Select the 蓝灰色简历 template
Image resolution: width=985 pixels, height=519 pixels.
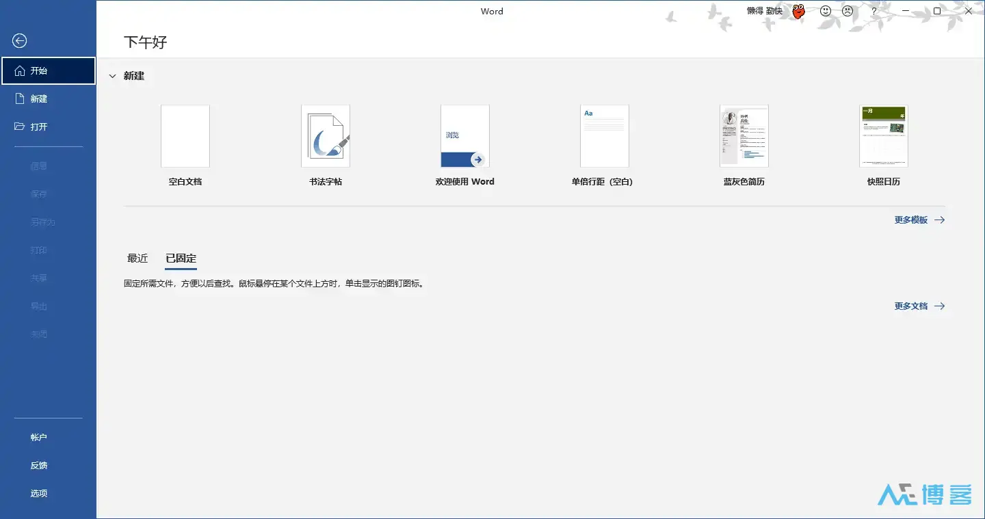[x=744, y=136]
